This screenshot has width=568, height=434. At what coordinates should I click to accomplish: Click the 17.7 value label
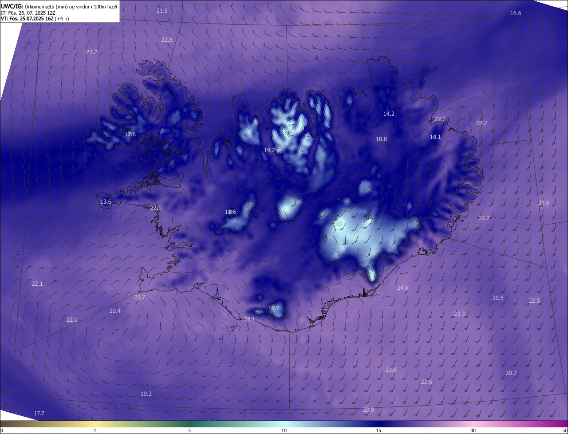pyautogui.click(x=39, y=414)
